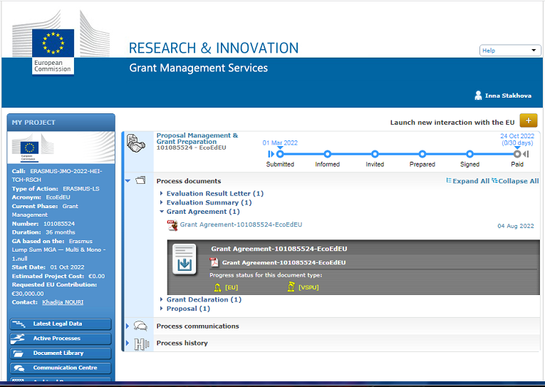Click the Requested EU Contribution value €30,000.00
Screen dimensions: 545x387
tap(28, 294)
